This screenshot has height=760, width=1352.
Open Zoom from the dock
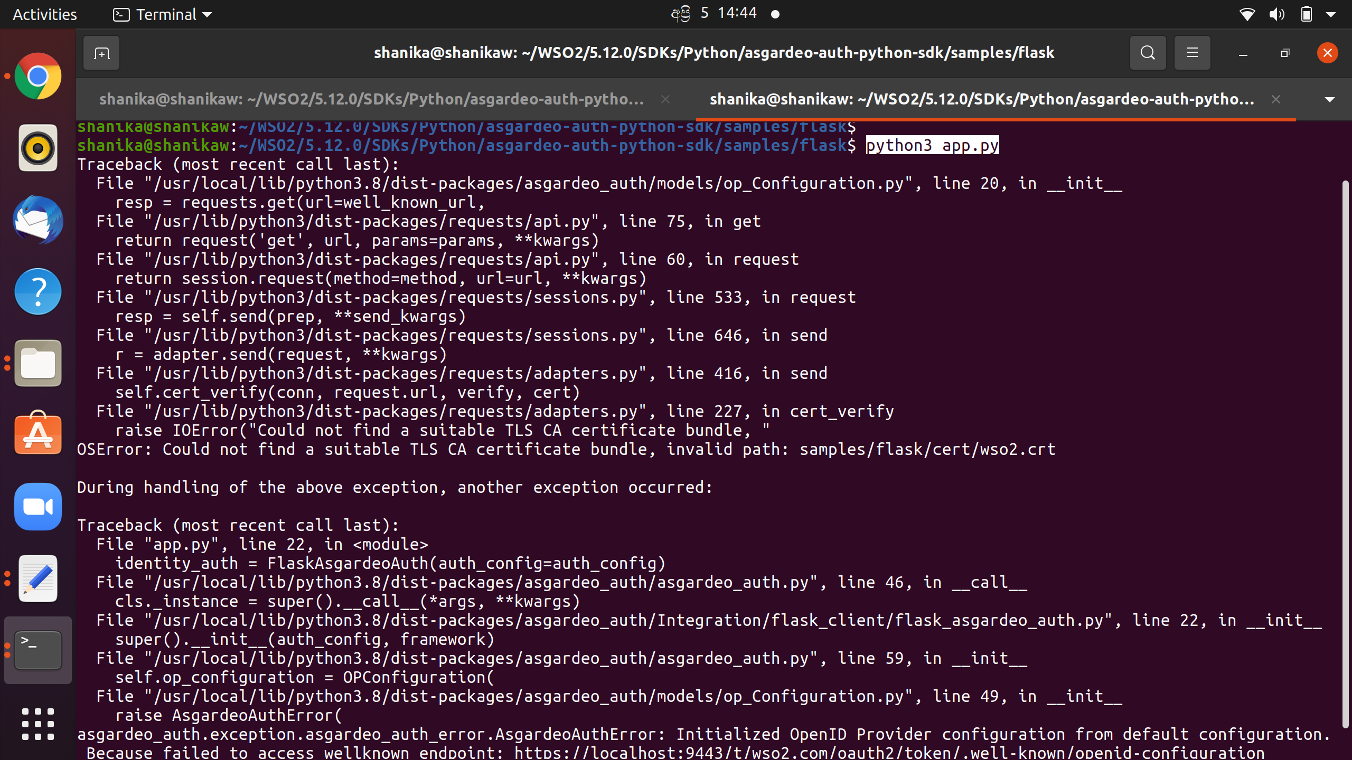tap(38, 507)
